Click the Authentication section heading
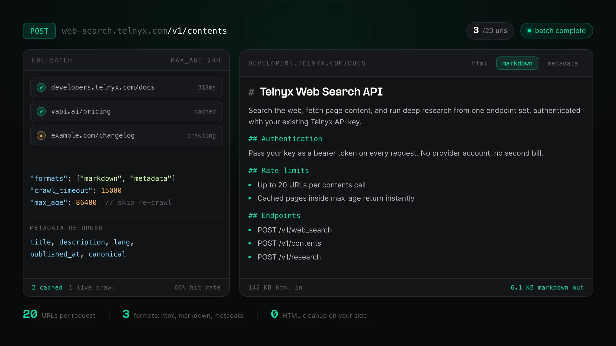 coord(285,139)
